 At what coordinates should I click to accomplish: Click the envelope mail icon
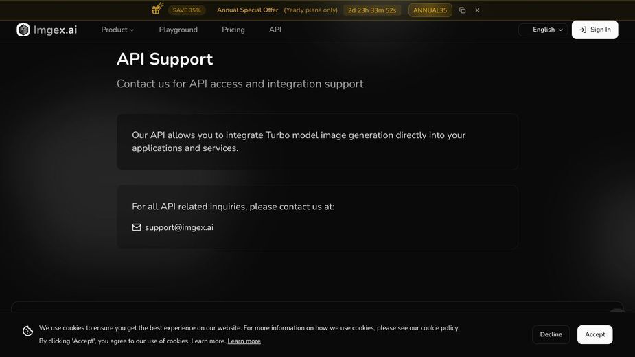tap(137, 227)
